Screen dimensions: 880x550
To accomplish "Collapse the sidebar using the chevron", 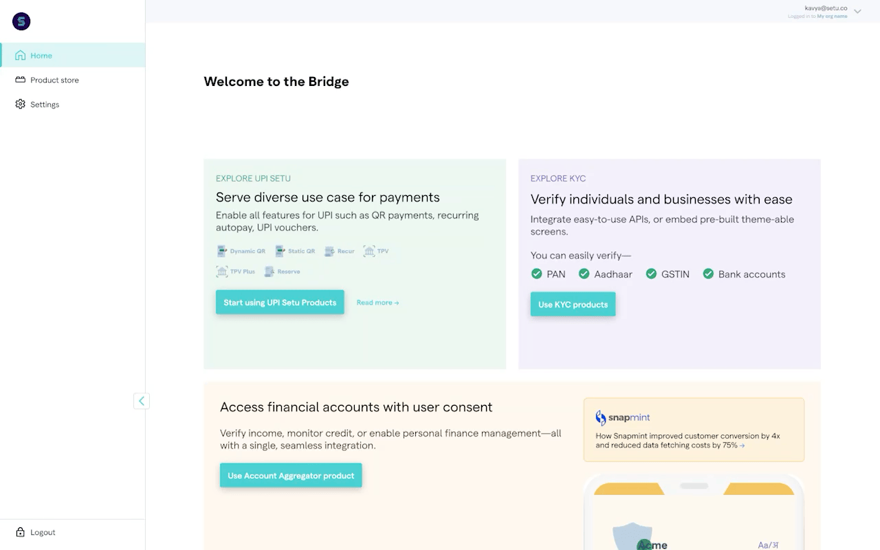I will (142, 401).
